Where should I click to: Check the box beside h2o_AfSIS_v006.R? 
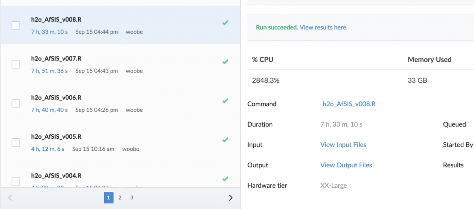pyautogui.click(x=16, y=104)
